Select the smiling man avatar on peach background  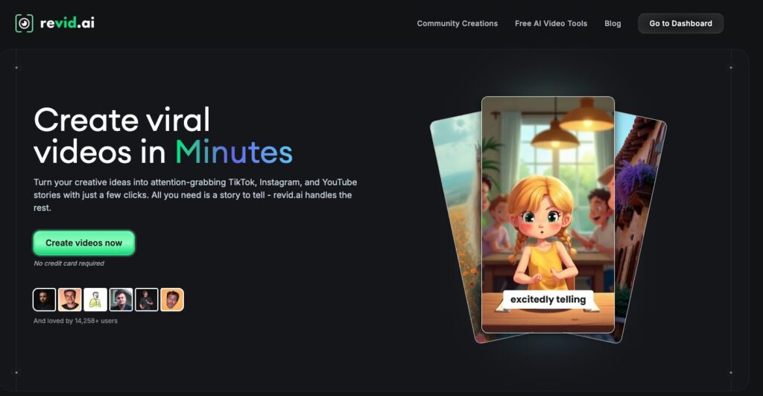(x=69, y=299)
